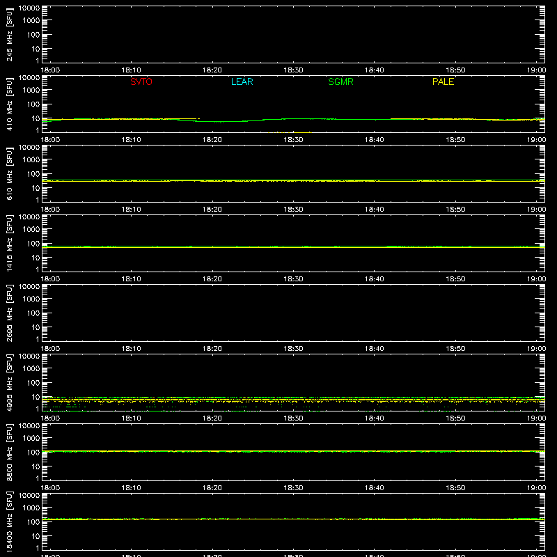Select the 10 tick of 1415 MHz panel

36,258
